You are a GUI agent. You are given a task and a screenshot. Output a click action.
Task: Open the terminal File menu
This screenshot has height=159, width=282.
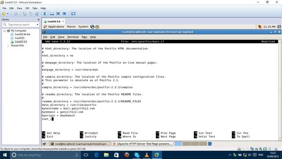click(45, 37)
